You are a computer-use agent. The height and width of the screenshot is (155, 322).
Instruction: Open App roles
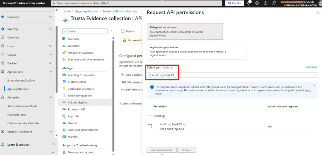click(74, 116)
